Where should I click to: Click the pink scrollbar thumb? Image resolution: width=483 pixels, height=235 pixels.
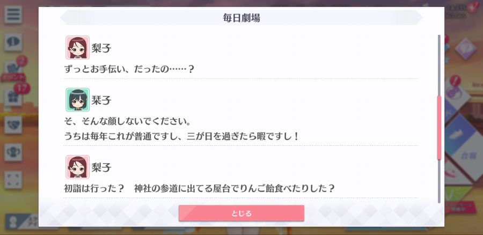click(439, 128)
